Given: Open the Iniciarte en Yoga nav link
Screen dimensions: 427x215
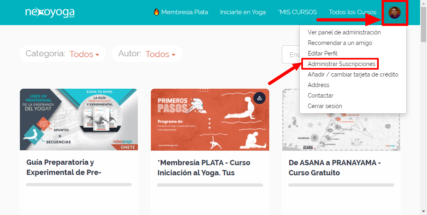Looking at the screenshot, I should pyautogui.click(x=243, y=12).
